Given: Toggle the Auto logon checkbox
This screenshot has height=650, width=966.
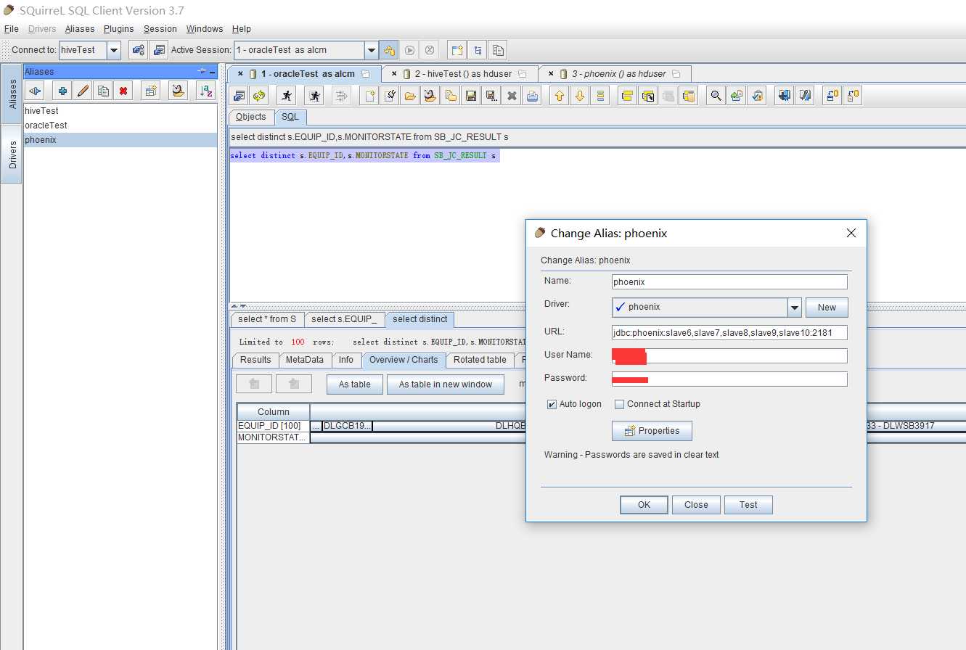Looking at the screenshot, I should (552, 404).
